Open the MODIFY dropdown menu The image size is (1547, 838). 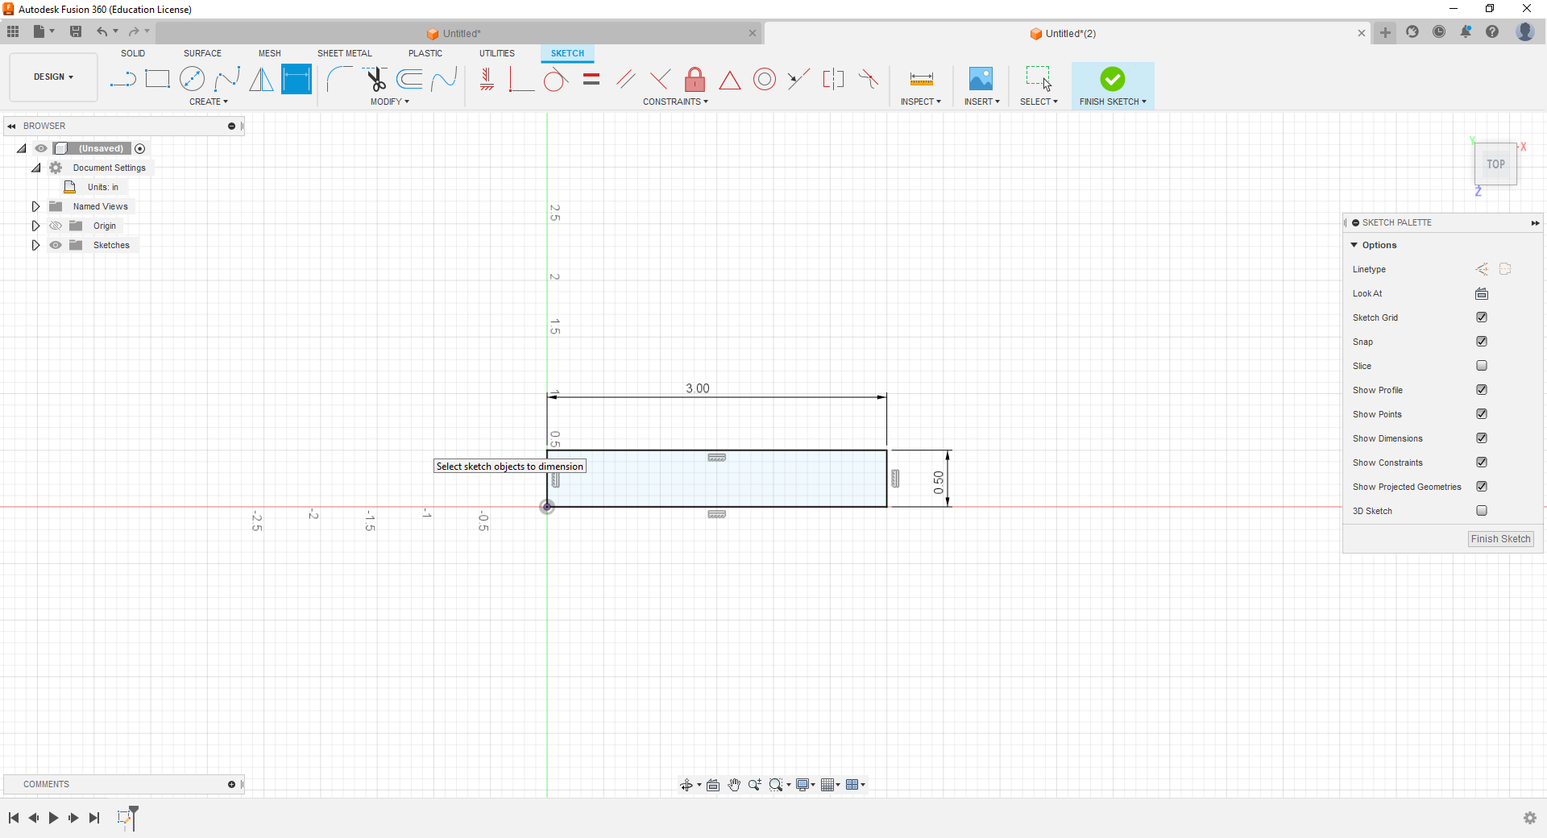click(x=390, y=102)
